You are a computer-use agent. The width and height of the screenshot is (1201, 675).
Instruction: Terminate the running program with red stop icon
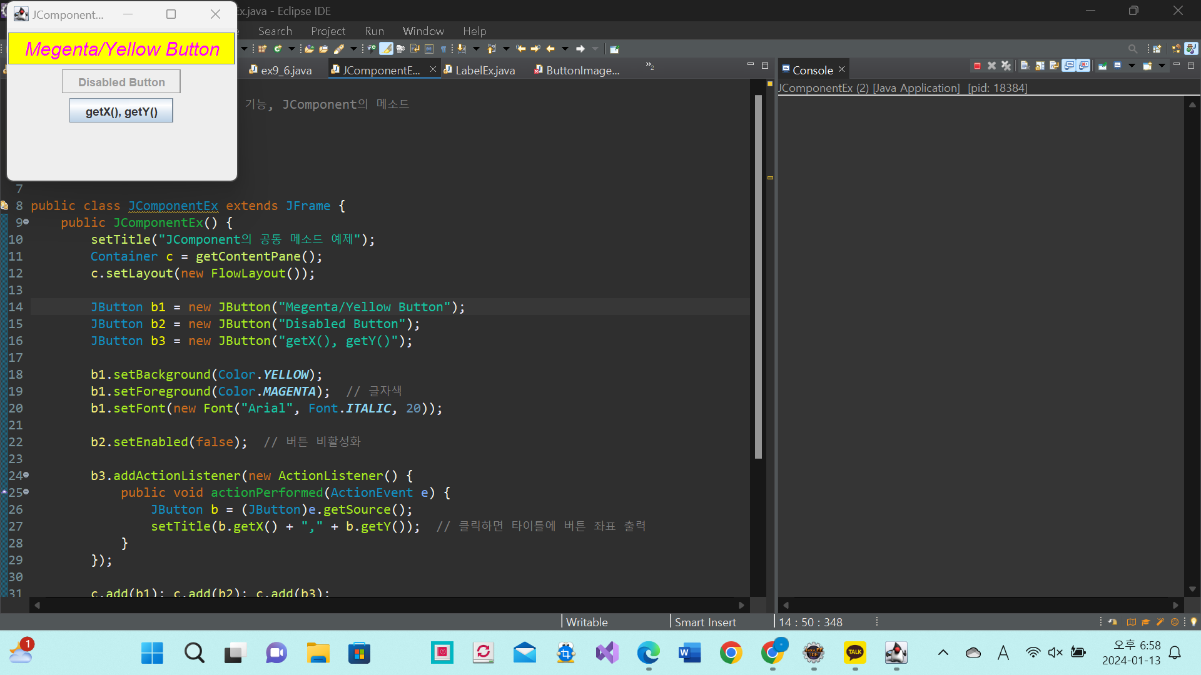[977, 66]
